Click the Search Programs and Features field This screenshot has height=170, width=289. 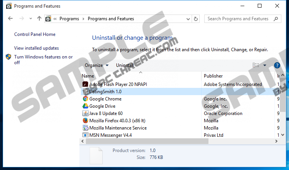(243, 19)
